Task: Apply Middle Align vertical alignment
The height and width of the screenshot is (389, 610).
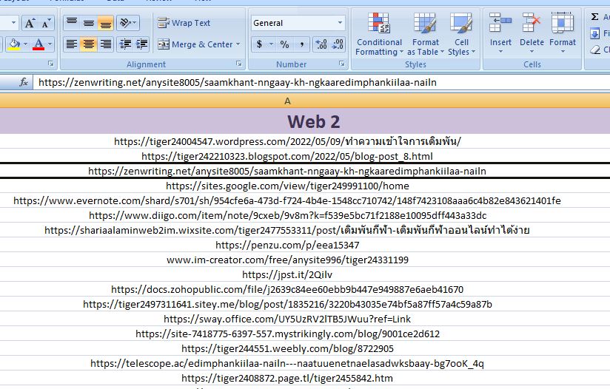Action: (x=89, y=24)
